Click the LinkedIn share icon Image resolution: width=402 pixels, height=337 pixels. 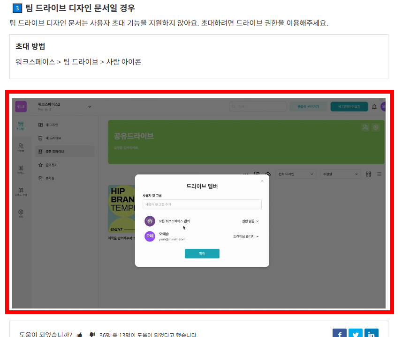371,333
